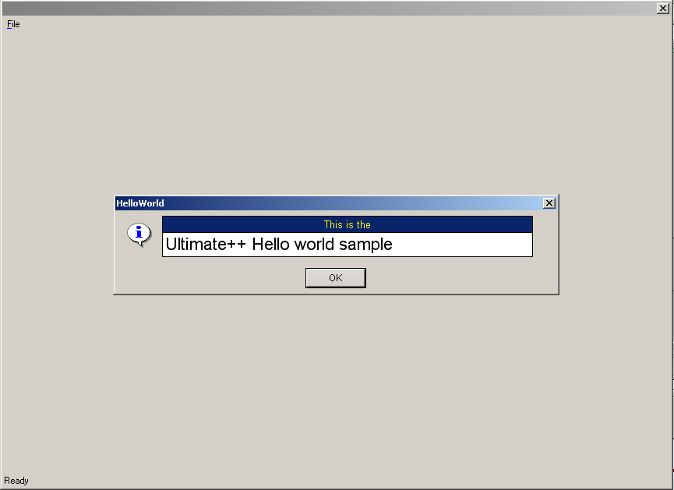Viewport: 674px width, 490px height.
Task: Click the dialog's gray area right of OK
Action: click(462, 277)
